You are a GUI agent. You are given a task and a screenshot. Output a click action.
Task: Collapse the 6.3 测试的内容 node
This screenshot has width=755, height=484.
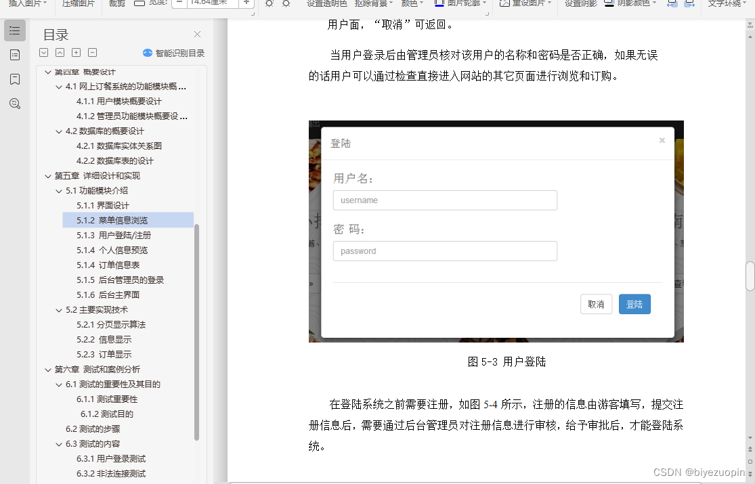tap(59, 444)
